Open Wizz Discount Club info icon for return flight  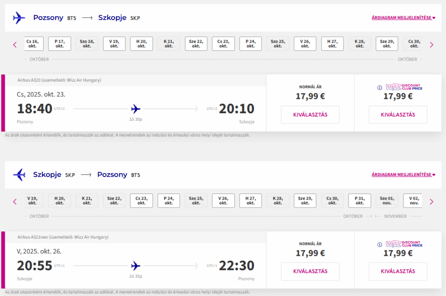(x=379, y=245)
